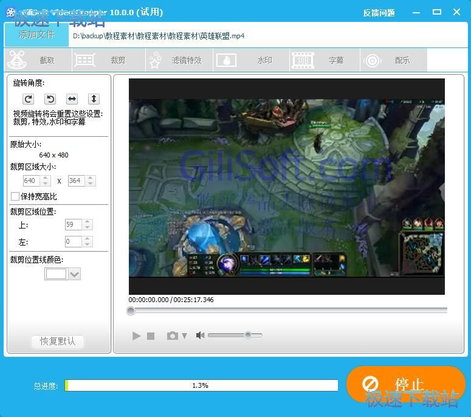Click the crop height field showing 364
The height and width of the screenshot is (417, 471).
(x=77, y=181)
